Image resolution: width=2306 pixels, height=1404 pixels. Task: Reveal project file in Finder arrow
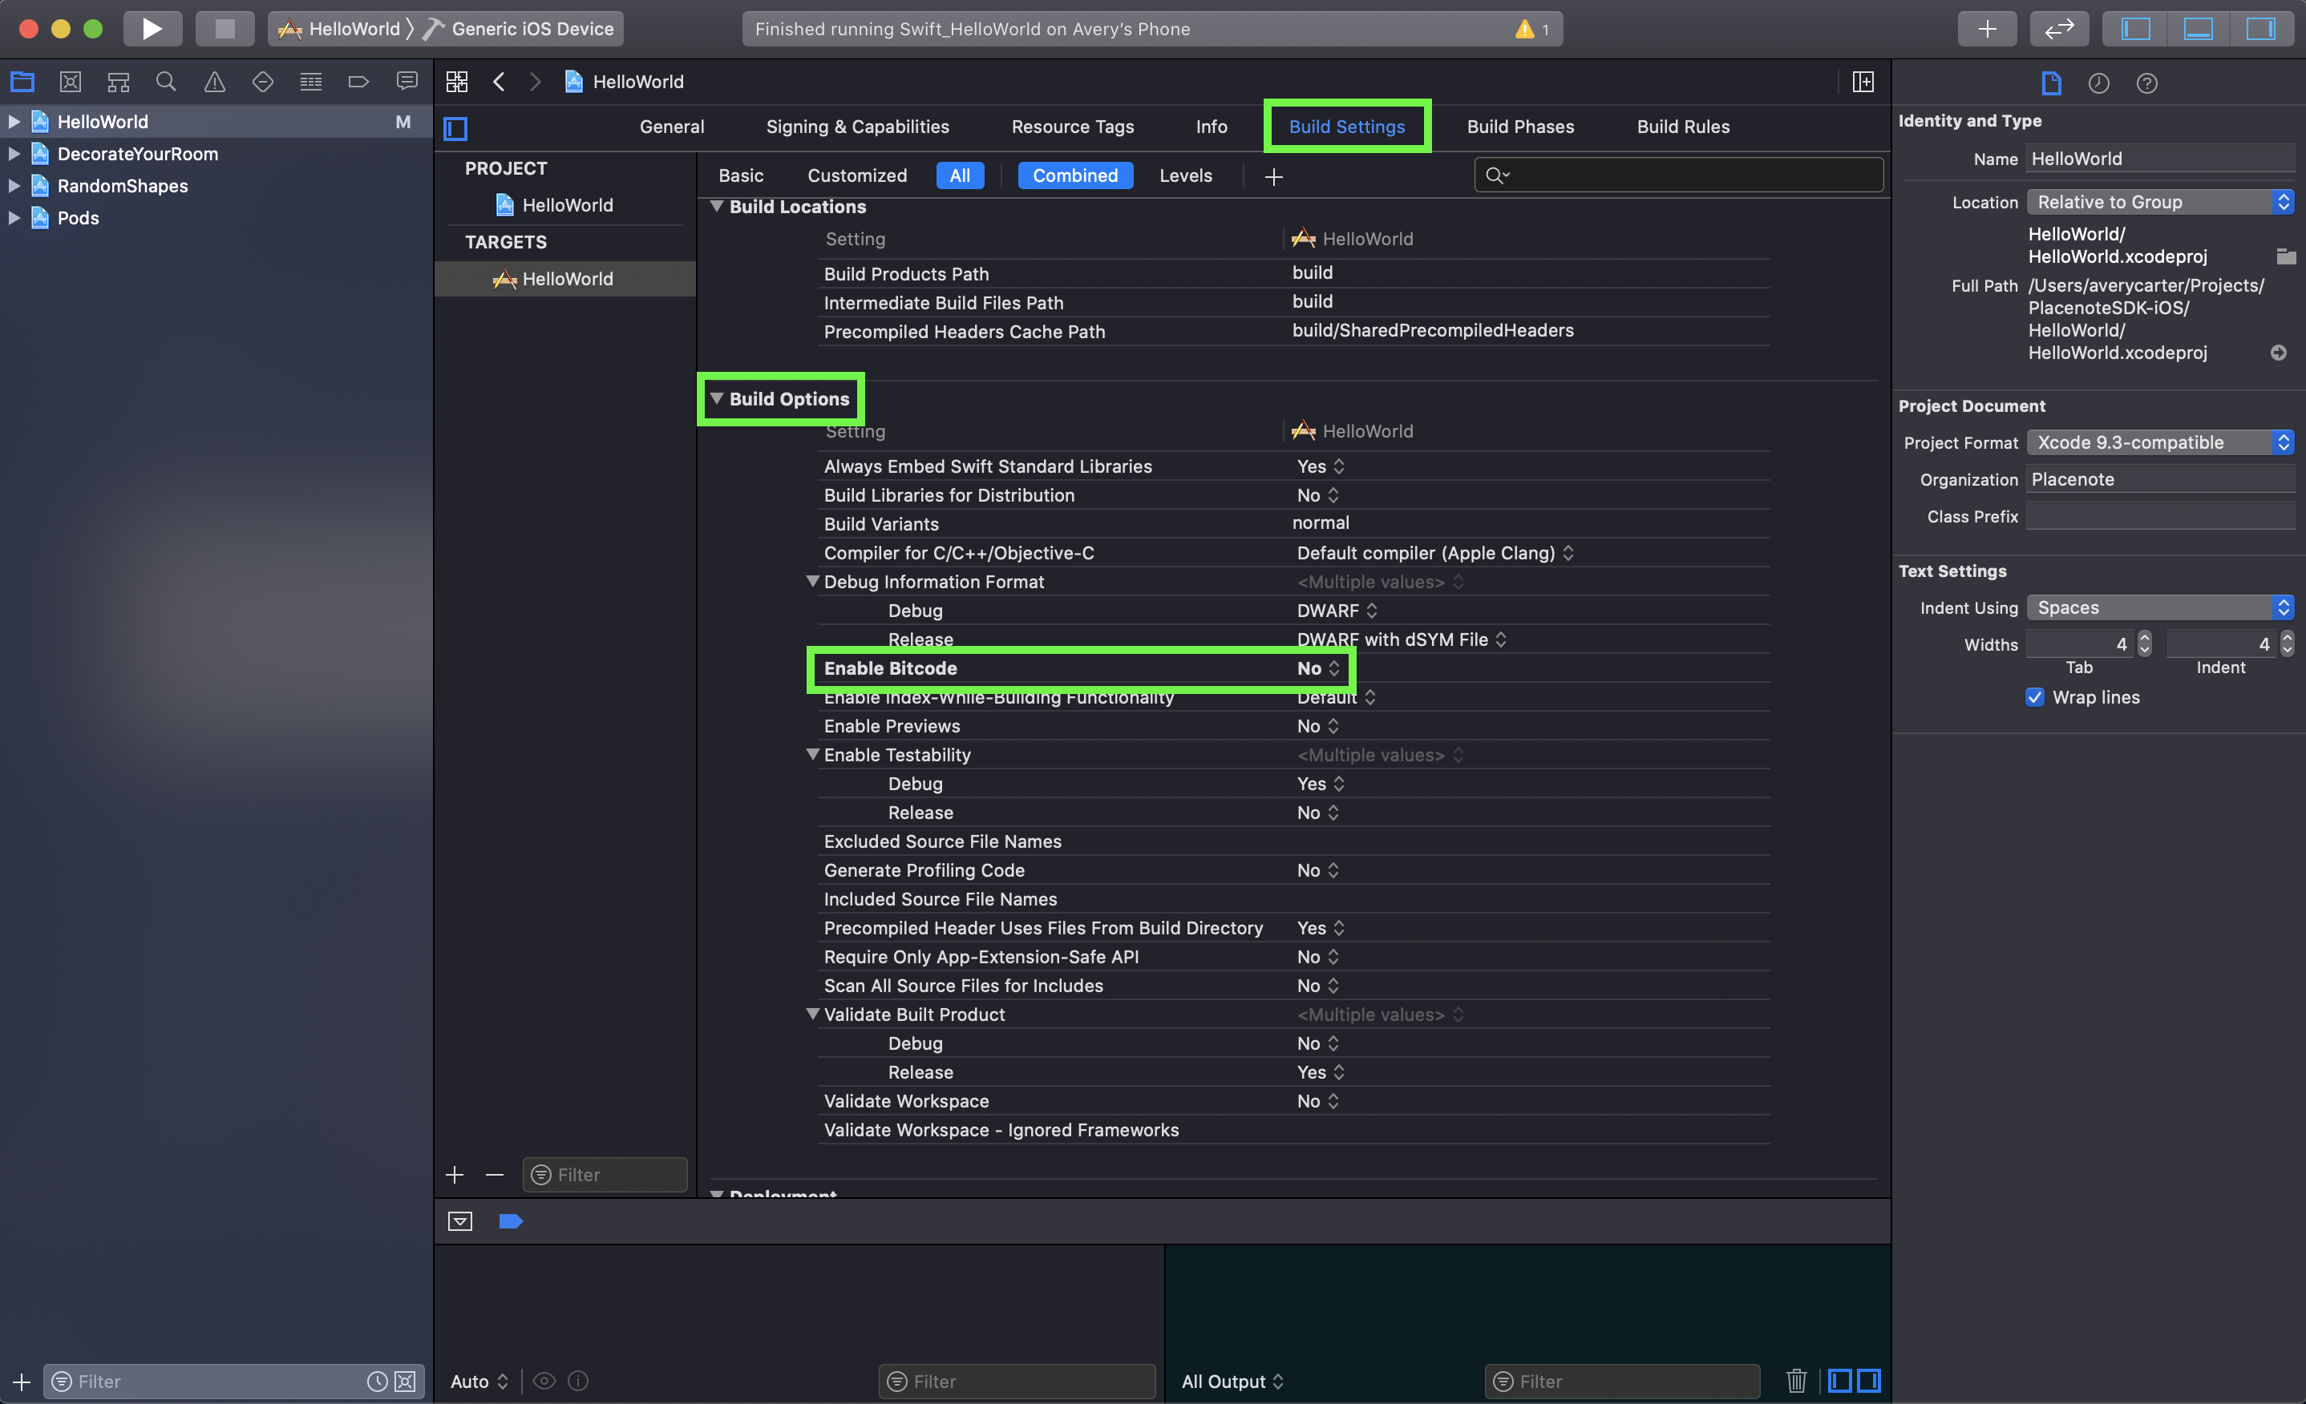(2279, 353)
